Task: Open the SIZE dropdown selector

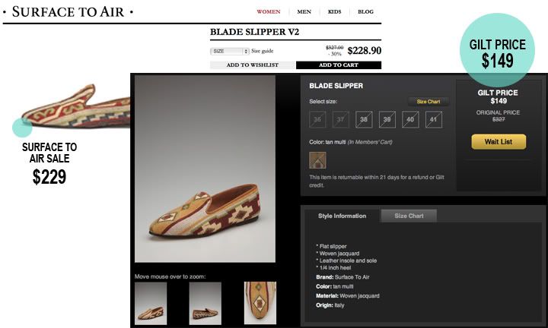Action: (x=229, y=51)
